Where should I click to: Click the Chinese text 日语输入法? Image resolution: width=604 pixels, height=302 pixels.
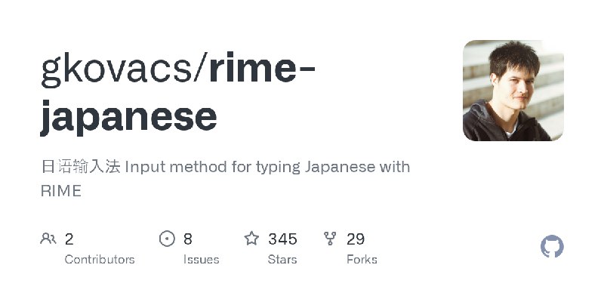click(x=79, y=167)
